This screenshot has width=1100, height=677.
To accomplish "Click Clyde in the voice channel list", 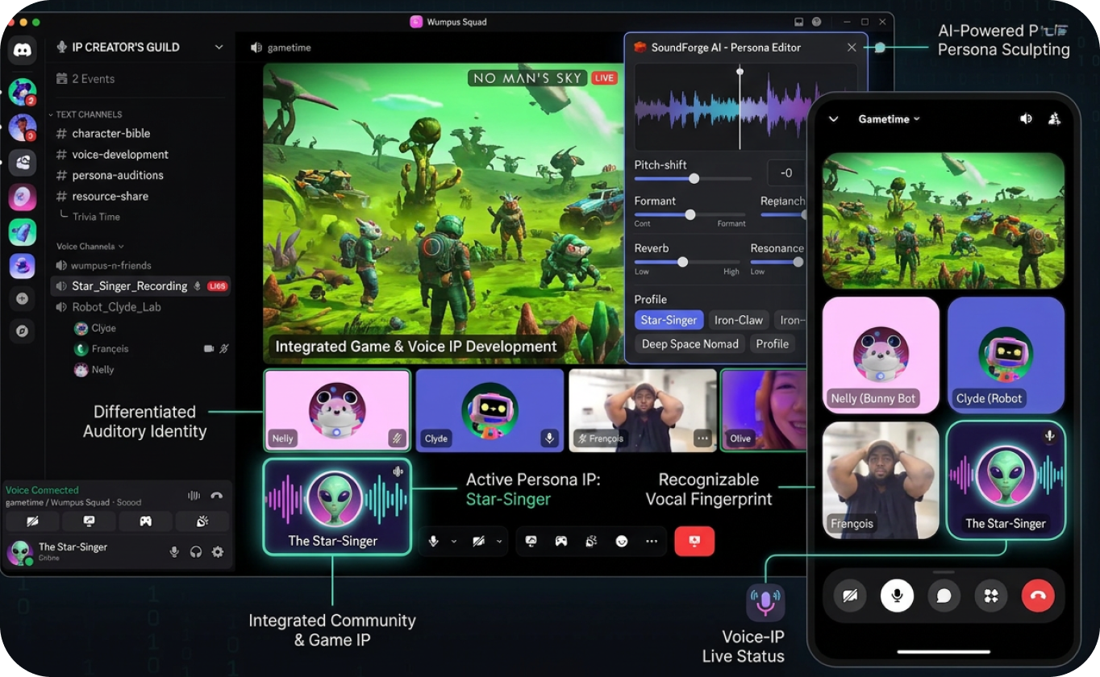I will tap(95, 328).
